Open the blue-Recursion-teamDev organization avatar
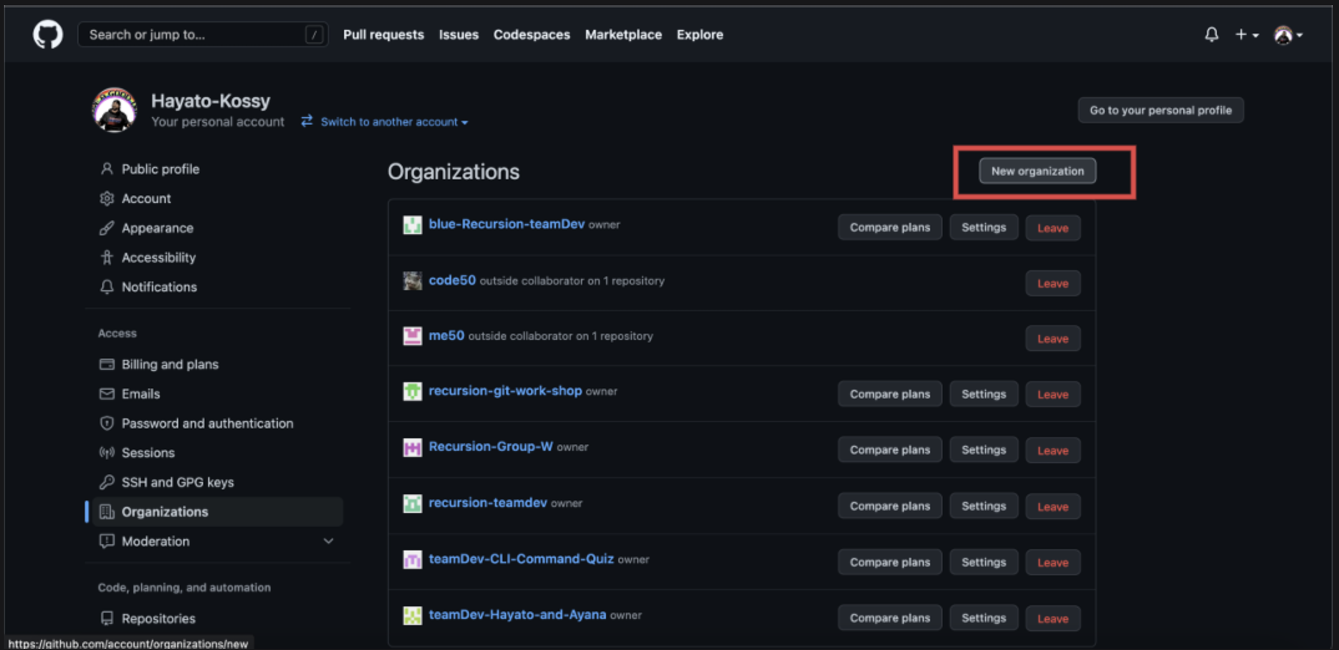 412,225
